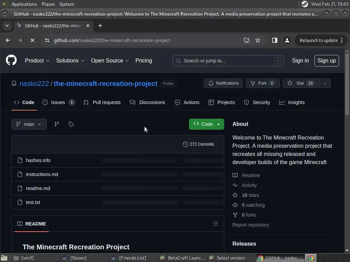Click the hashes.info file icon
This screenshot has width=350, height=262.
pyautogui.click(x=20, y=160)
